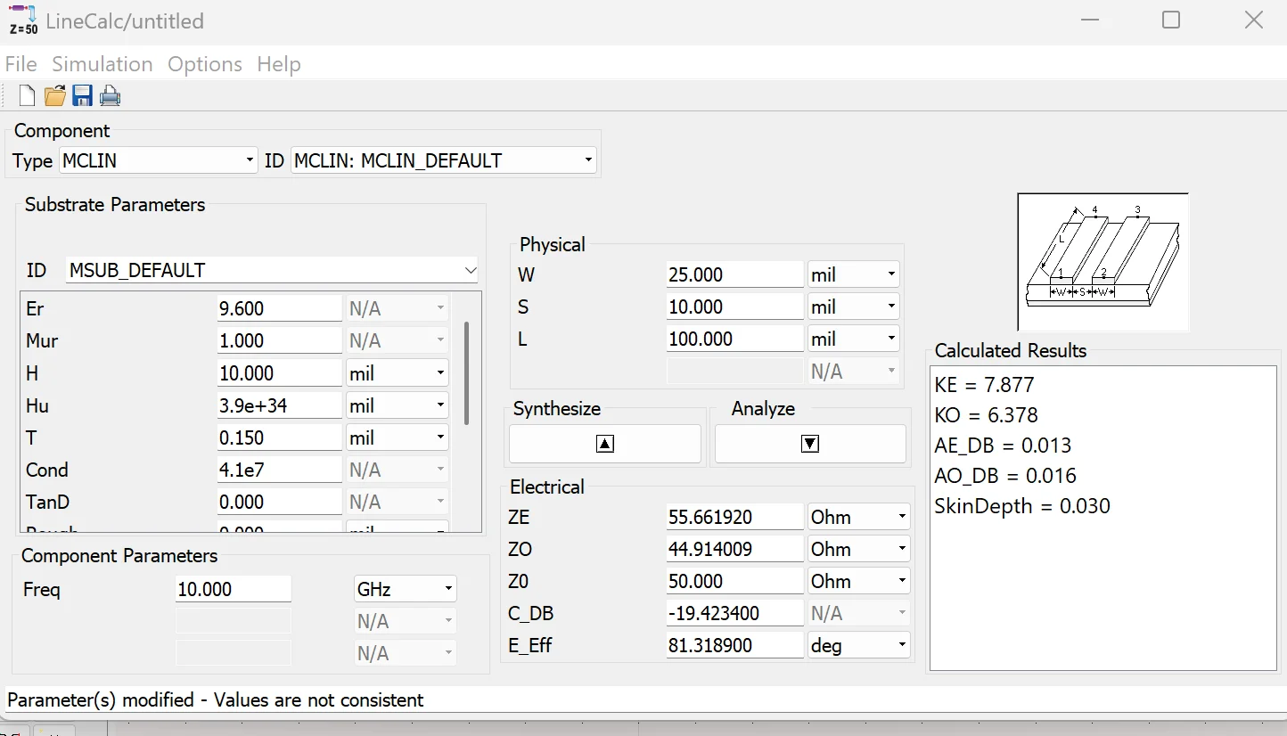Click the TanD value field
This screenshot has height=736, width=1287.
(279, 502)
